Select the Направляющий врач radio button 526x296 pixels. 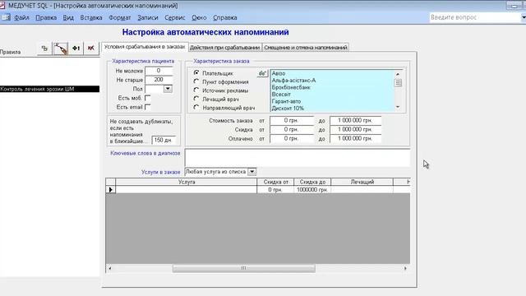(x=196, y=108)
